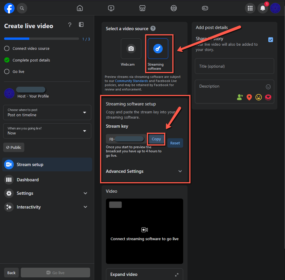Viewport: 285px width, 280px height.
Task: Tag people with the green person icon
Action: point(240,97)
